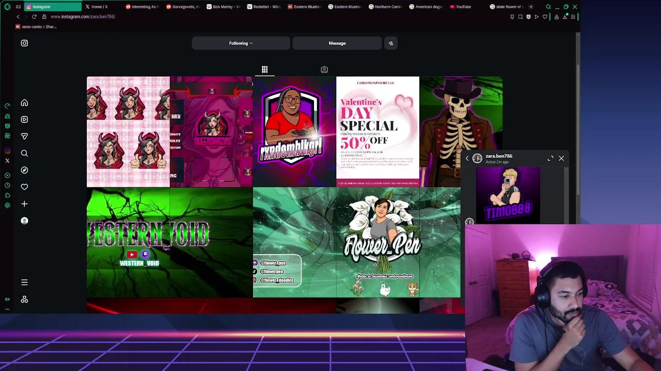Open Opera GX Corner icon at sidebar bottom

7,299
